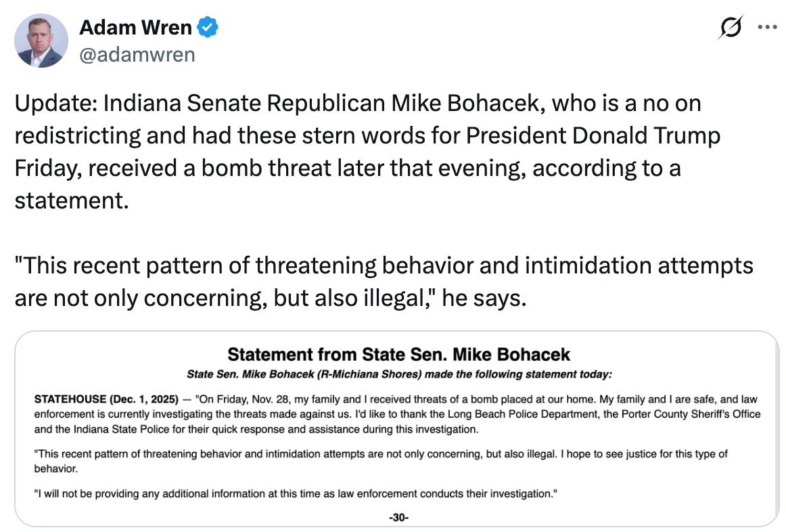Click the quoted sentence ending "he says."
This screenshot has height=532, width=786.
271,298
